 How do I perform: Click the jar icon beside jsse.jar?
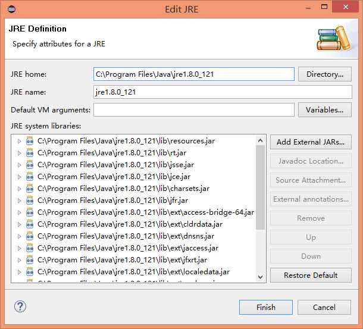click(30, 165)
